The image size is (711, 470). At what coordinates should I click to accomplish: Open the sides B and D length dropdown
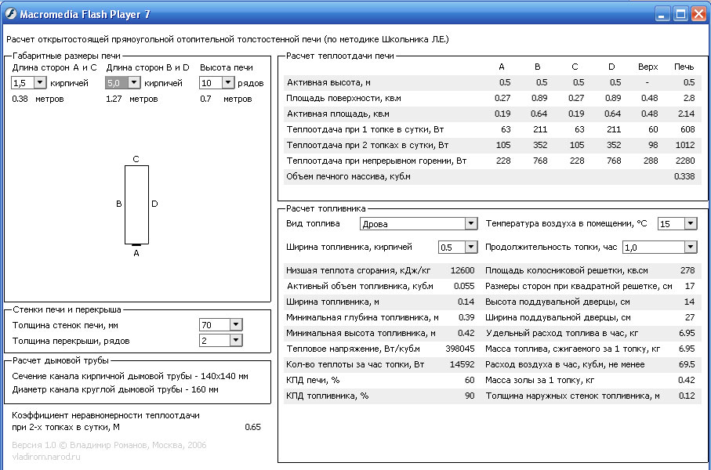coord(134,82)
